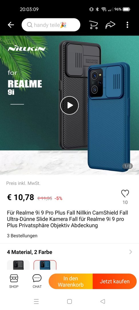Tap the magnifier icon in search bar
139x310 pixels.
pyautogui.click(x=29, y=25)
